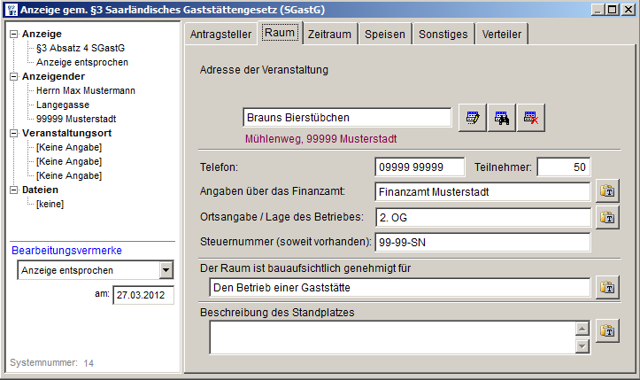The image size is (640, 380).
Task: Collapse the Dateien tree node
Action: (x=13, y=190)
